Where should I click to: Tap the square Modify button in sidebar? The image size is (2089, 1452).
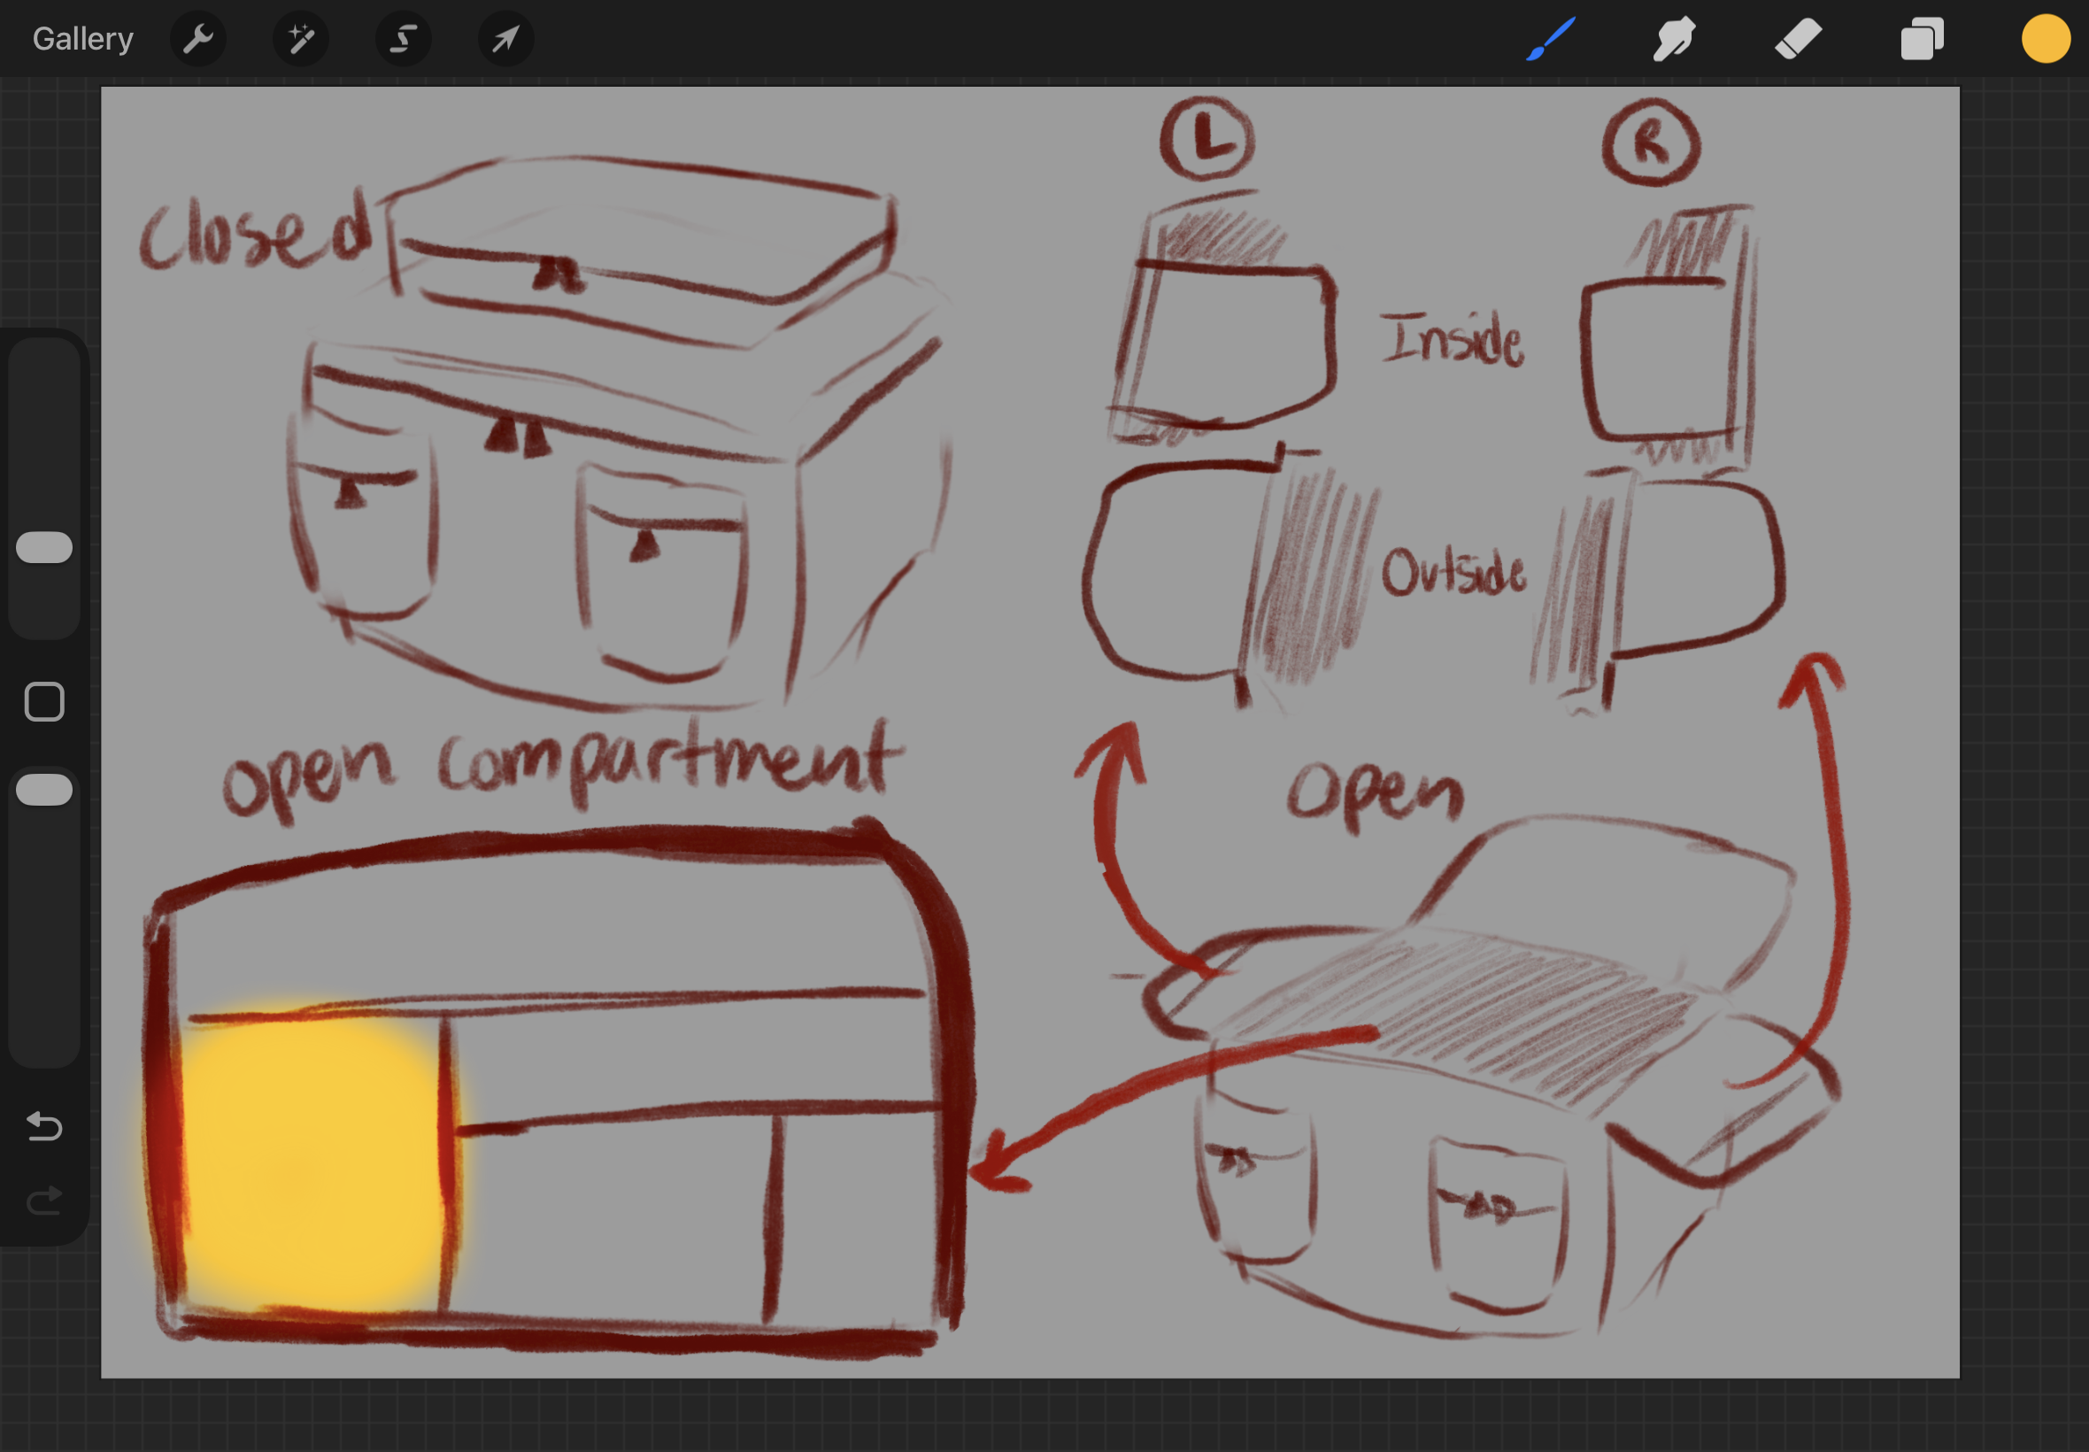click(44, 701)
